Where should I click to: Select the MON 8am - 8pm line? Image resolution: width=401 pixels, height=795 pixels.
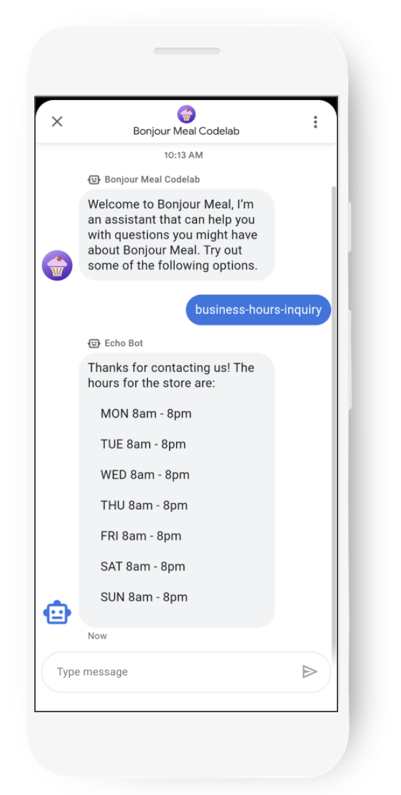coord(146,414)
